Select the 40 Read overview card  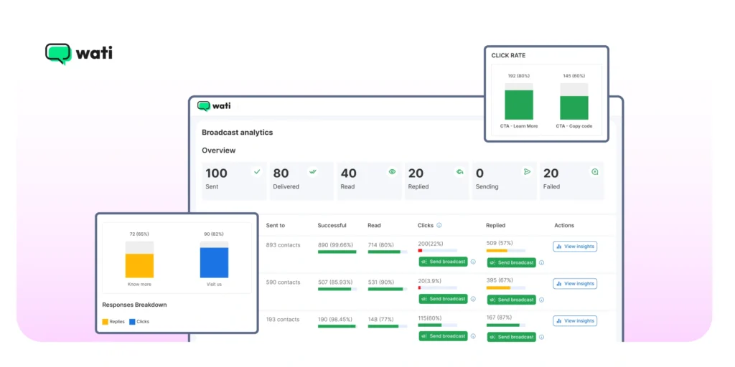pyautogui.click(x=369, y=181)
